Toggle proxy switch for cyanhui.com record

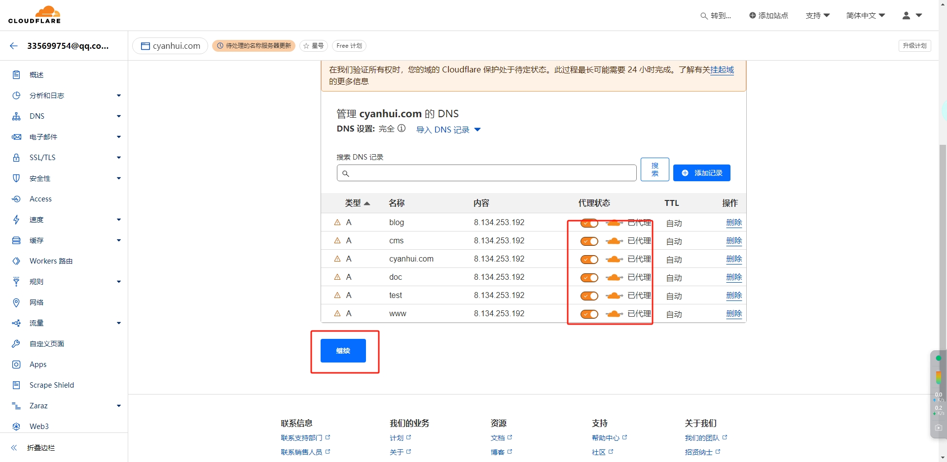tap(589, 260)
